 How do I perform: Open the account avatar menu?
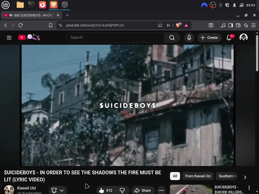pos(243,37)
